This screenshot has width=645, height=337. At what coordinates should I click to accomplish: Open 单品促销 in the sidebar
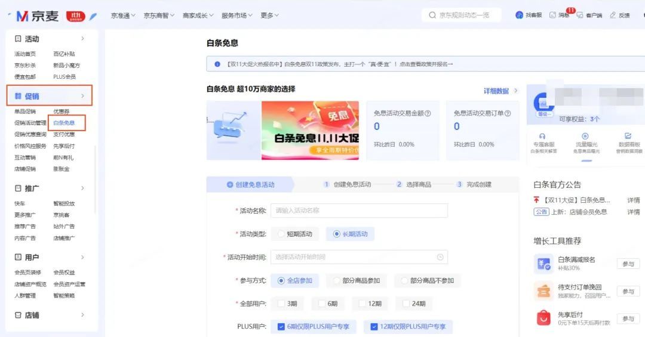pyautogui.click(x=25, y=112)
